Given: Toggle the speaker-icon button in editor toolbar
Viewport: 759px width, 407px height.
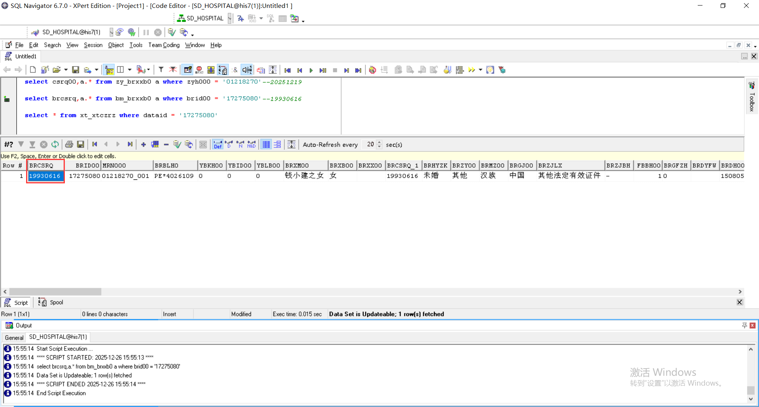Looking at the screenshot, I should tap(247, 70).
